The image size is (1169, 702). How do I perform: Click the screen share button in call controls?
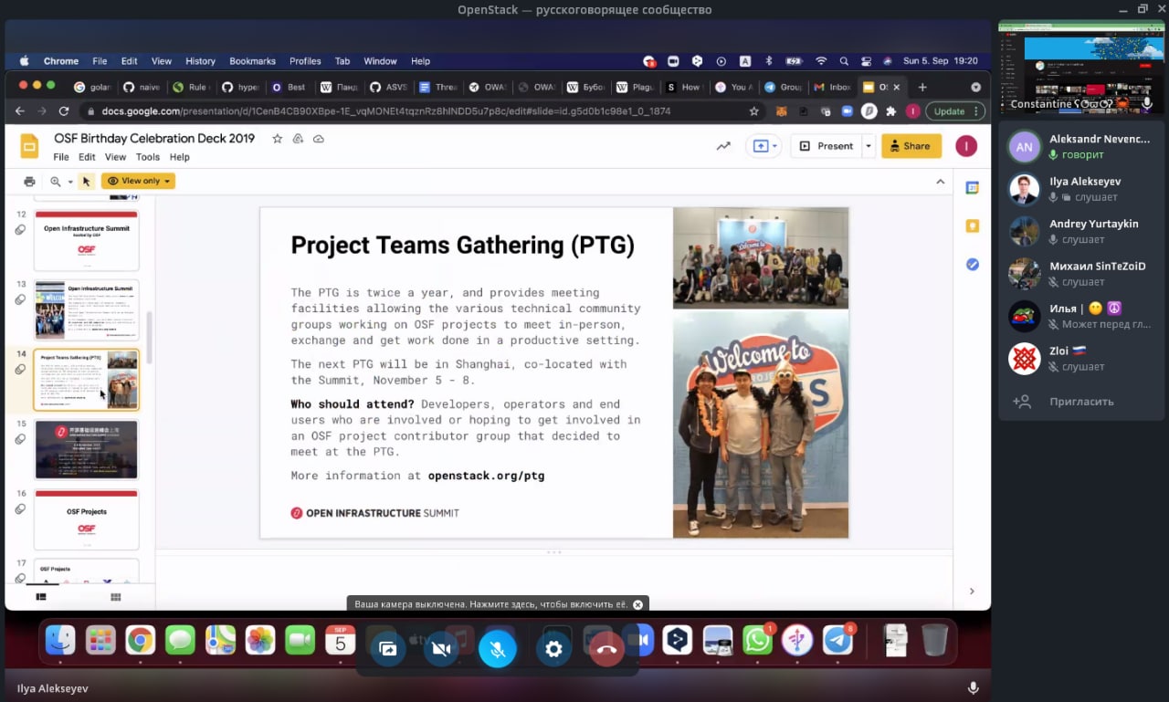coord(388,649)
